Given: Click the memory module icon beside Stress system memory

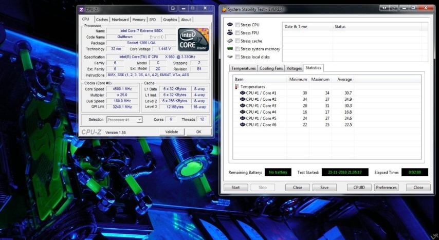Looking at the screenshot, I should coord(230,48).
